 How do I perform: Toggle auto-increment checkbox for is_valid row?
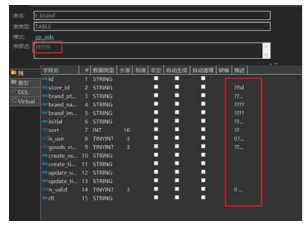click(x=203, y=189)
